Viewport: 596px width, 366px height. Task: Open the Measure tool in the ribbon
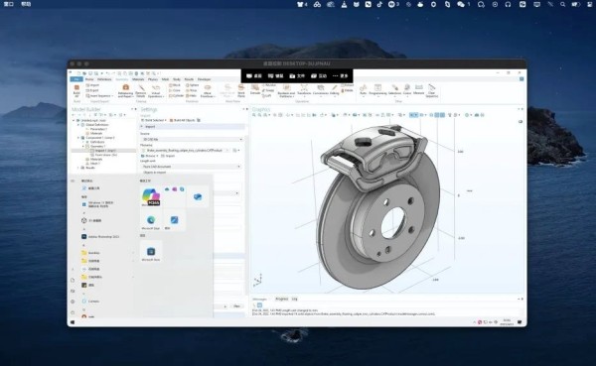(418, 89)
